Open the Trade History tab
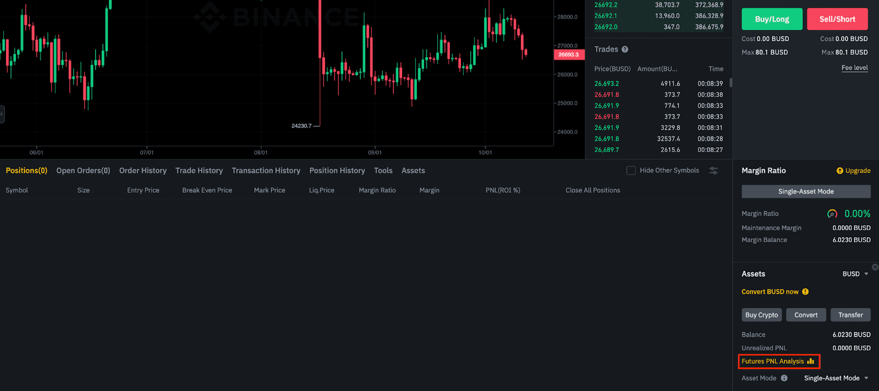This screenshot has width=879, height=391. tap(199, 171)
